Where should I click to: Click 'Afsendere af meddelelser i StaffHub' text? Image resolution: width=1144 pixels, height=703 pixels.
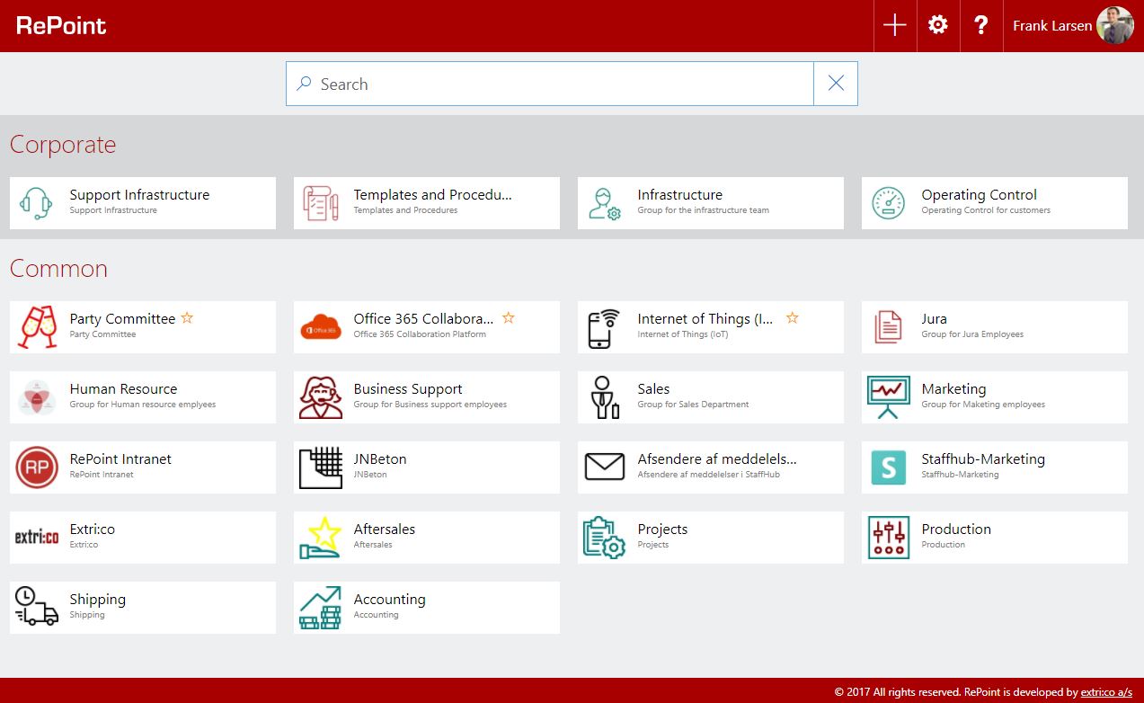(709, 475)
